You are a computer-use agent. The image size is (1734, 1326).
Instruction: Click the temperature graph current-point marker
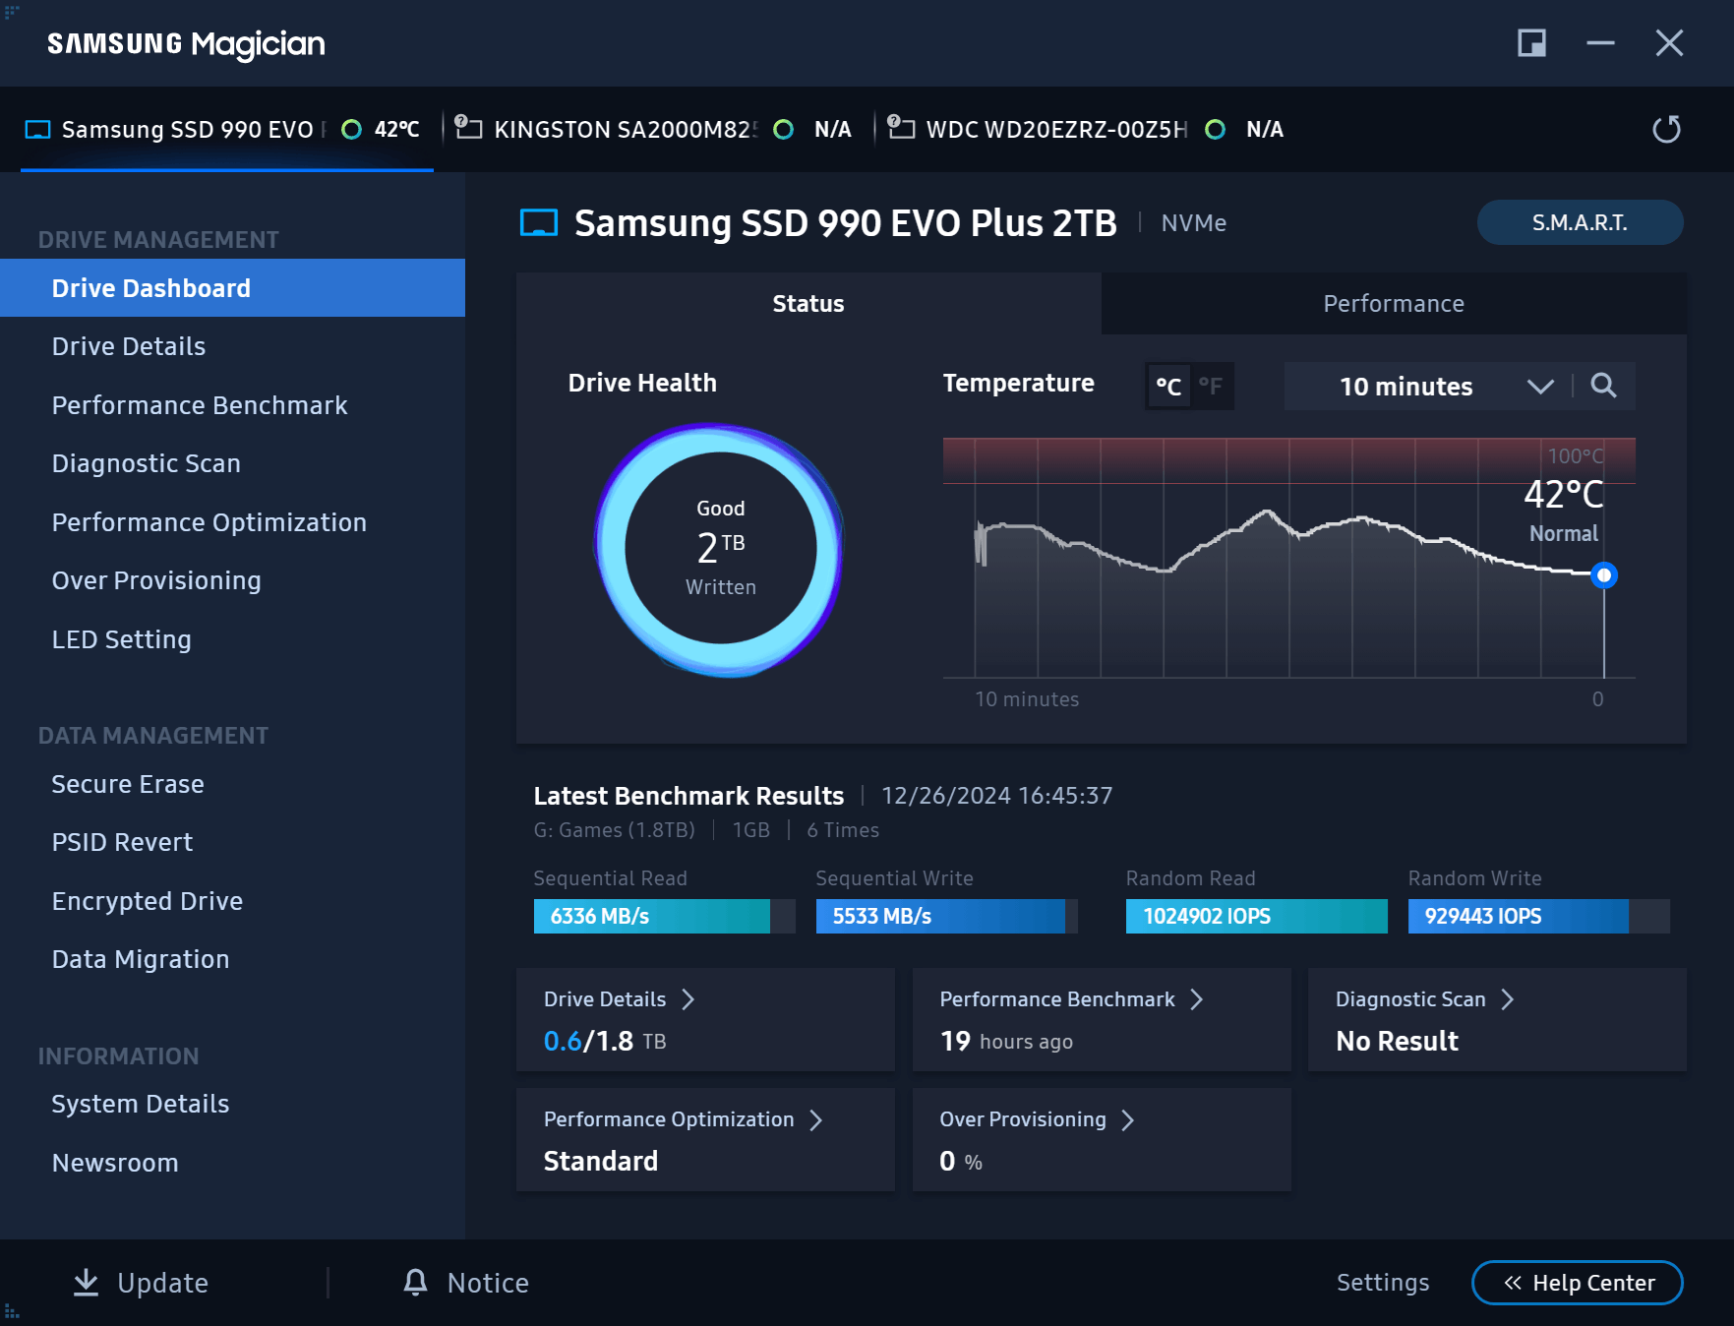pos(1604,574)
